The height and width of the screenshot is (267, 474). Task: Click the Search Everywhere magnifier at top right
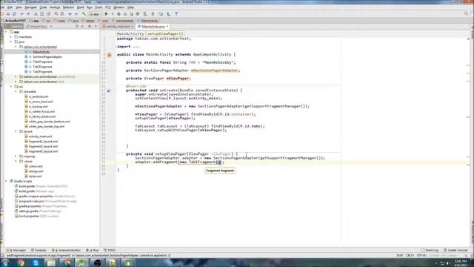(466, 13)
